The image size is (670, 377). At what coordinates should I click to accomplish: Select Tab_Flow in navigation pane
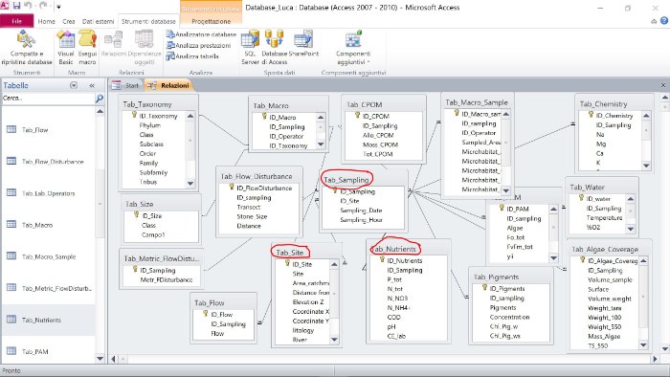pos(35,130)
